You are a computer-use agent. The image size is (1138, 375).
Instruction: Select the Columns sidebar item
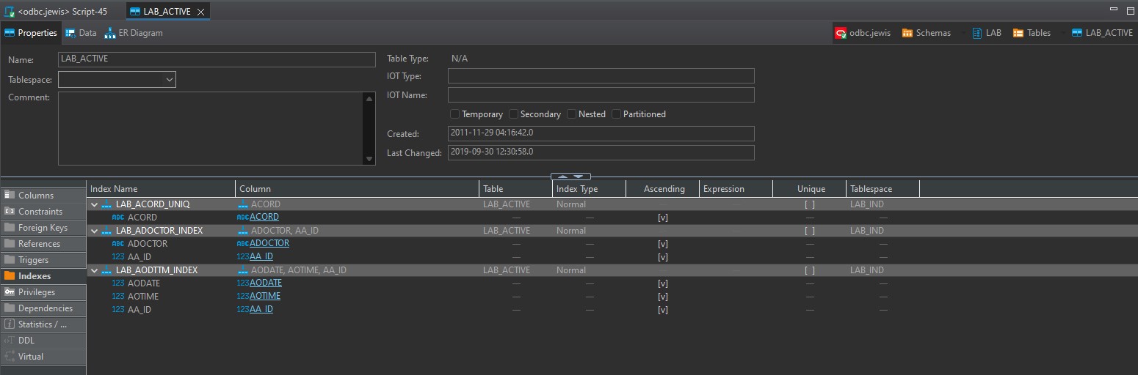click(x=43, y=196)
